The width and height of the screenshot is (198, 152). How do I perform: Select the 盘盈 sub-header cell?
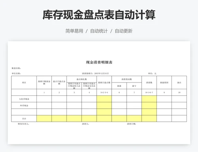pos(119,86)
